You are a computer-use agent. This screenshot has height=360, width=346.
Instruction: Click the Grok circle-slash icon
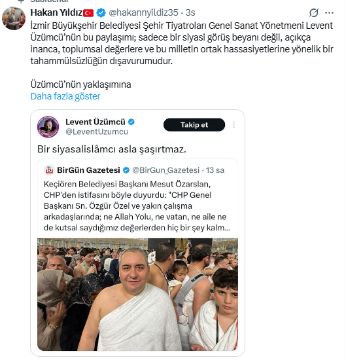coord(314,13)
